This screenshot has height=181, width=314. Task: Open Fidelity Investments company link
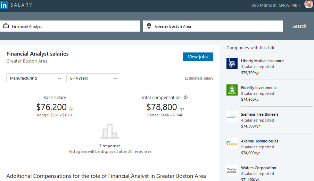259,88
